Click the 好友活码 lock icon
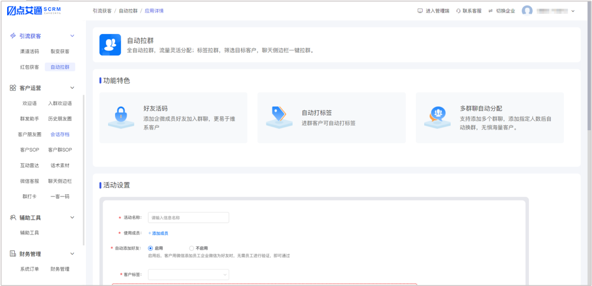Screen dimensions: 592x286 (121, 117)
